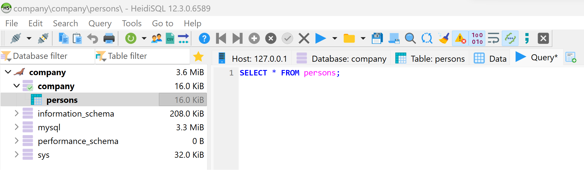Select the Query* tab
584x170 pixels.
pos(536,57)
